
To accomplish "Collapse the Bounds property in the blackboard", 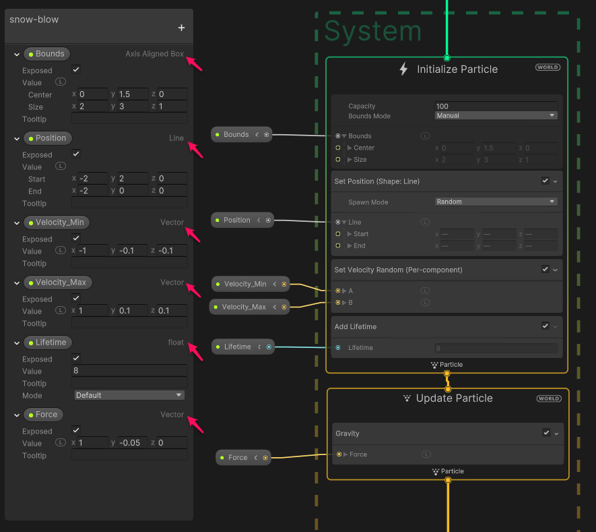I will pos(16,54).
